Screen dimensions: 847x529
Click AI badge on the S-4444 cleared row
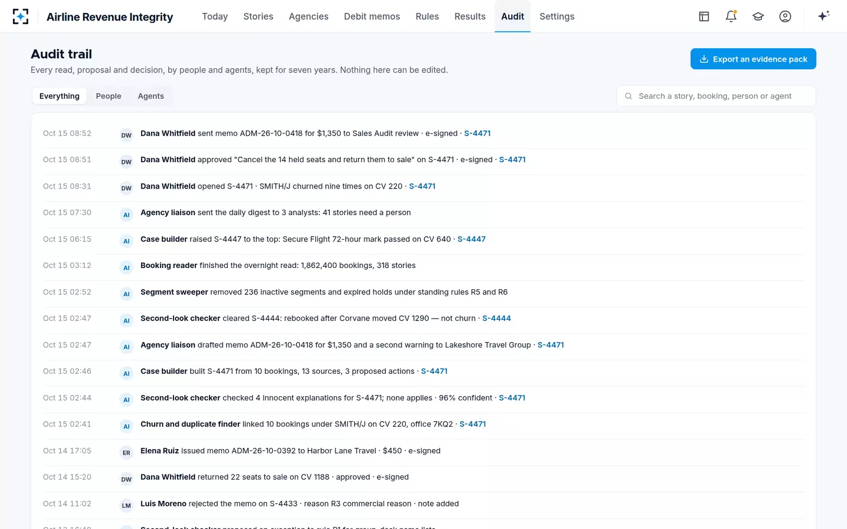(126, 320)
